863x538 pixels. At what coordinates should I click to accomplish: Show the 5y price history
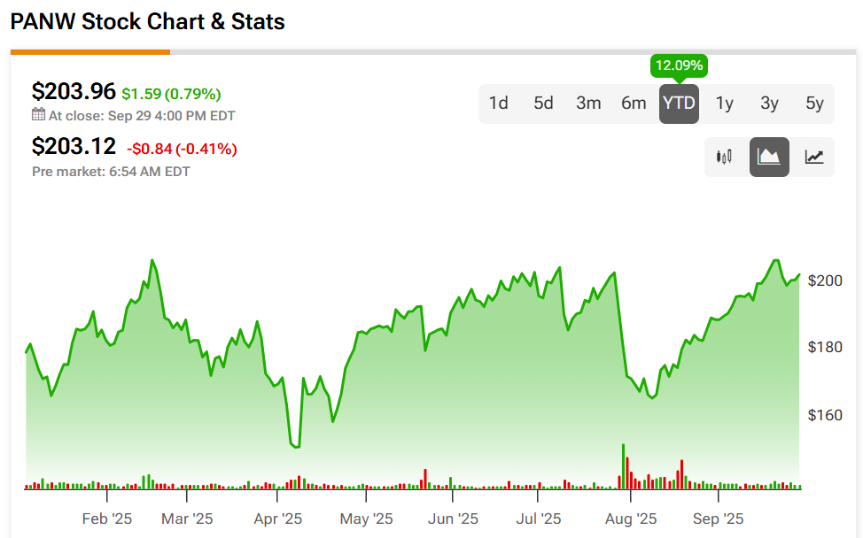click(x=814, y=104)
